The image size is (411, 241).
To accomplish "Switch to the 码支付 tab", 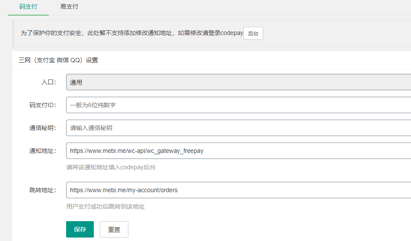I will click(x=28, y=7).
